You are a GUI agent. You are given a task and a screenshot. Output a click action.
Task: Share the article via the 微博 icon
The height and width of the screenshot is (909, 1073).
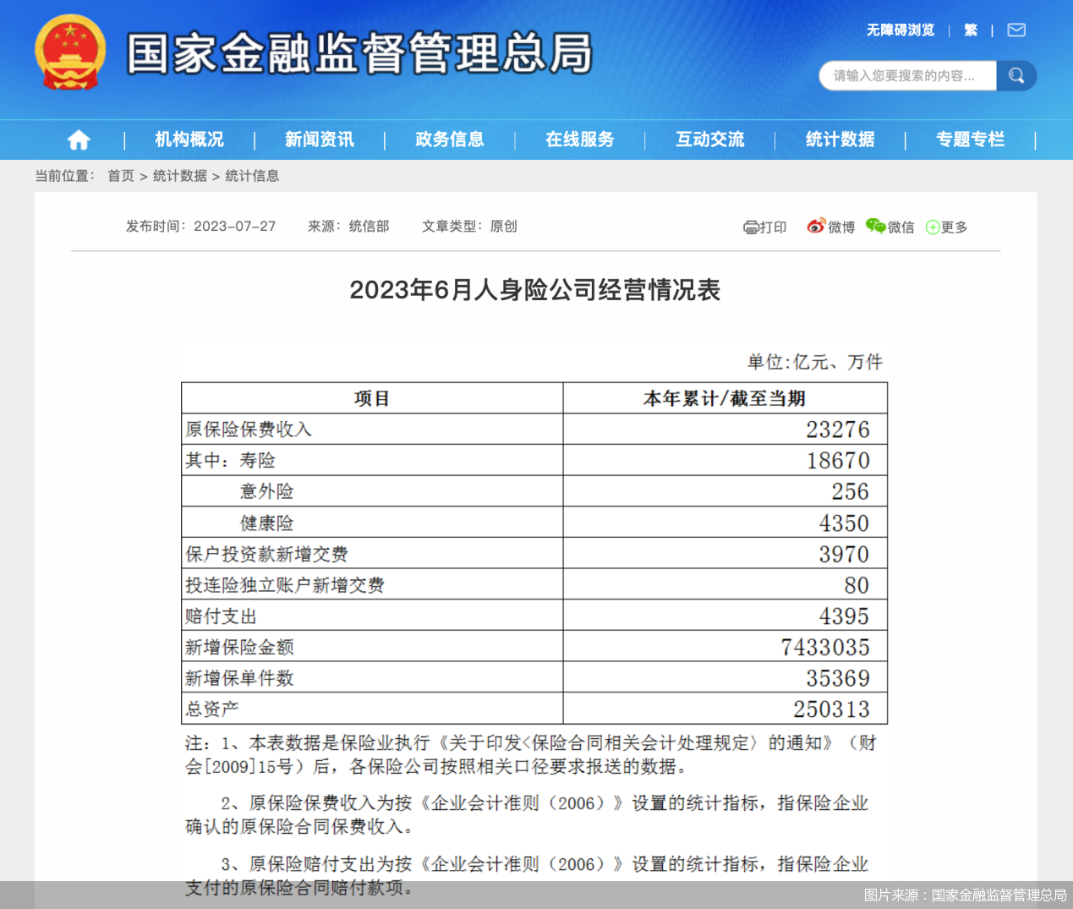pos(816,227)
